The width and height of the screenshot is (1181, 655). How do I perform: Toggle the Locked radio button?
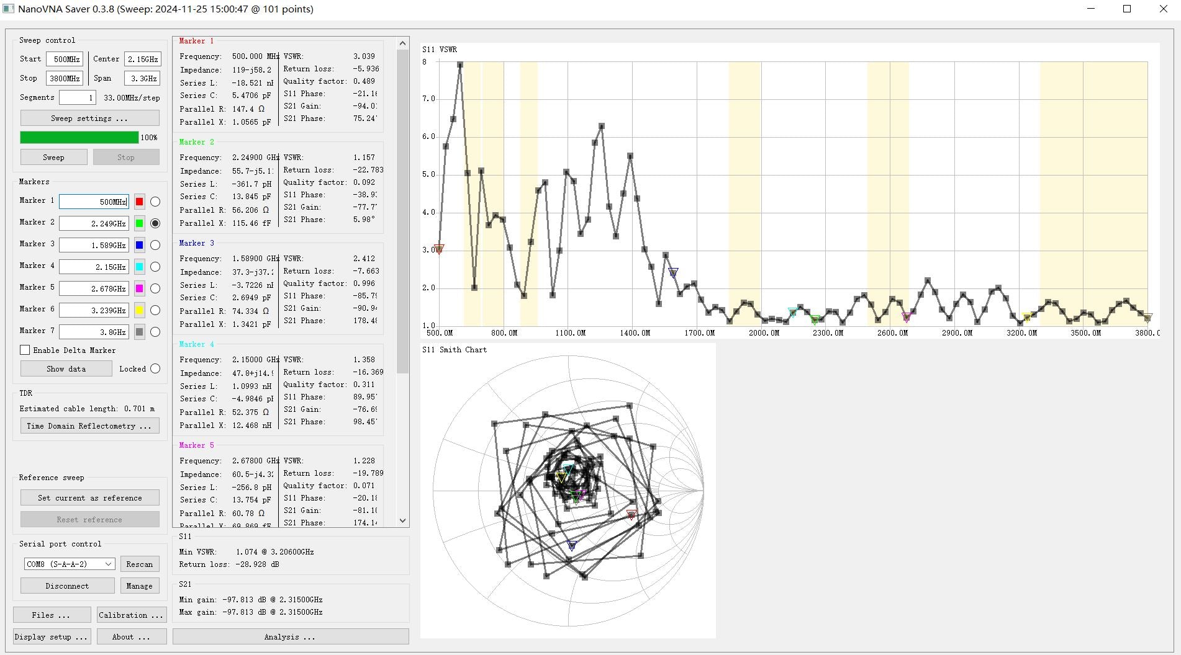click(x=155, y=368)
